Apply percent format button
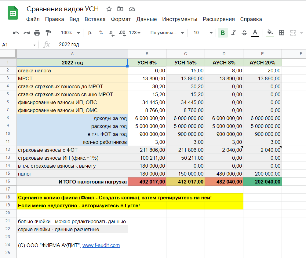This screenshot has width=306, height=258. [x=101, y=33]
